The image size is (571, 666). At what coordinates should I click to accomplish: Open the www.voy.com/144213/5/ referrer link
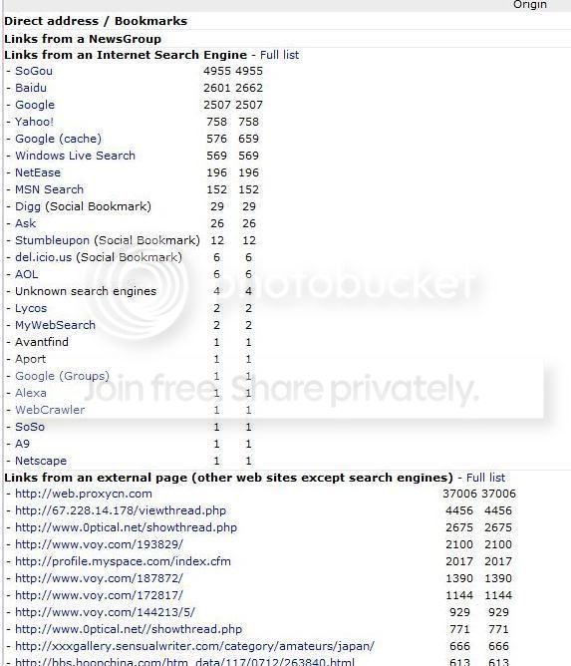tap(105, 612)
